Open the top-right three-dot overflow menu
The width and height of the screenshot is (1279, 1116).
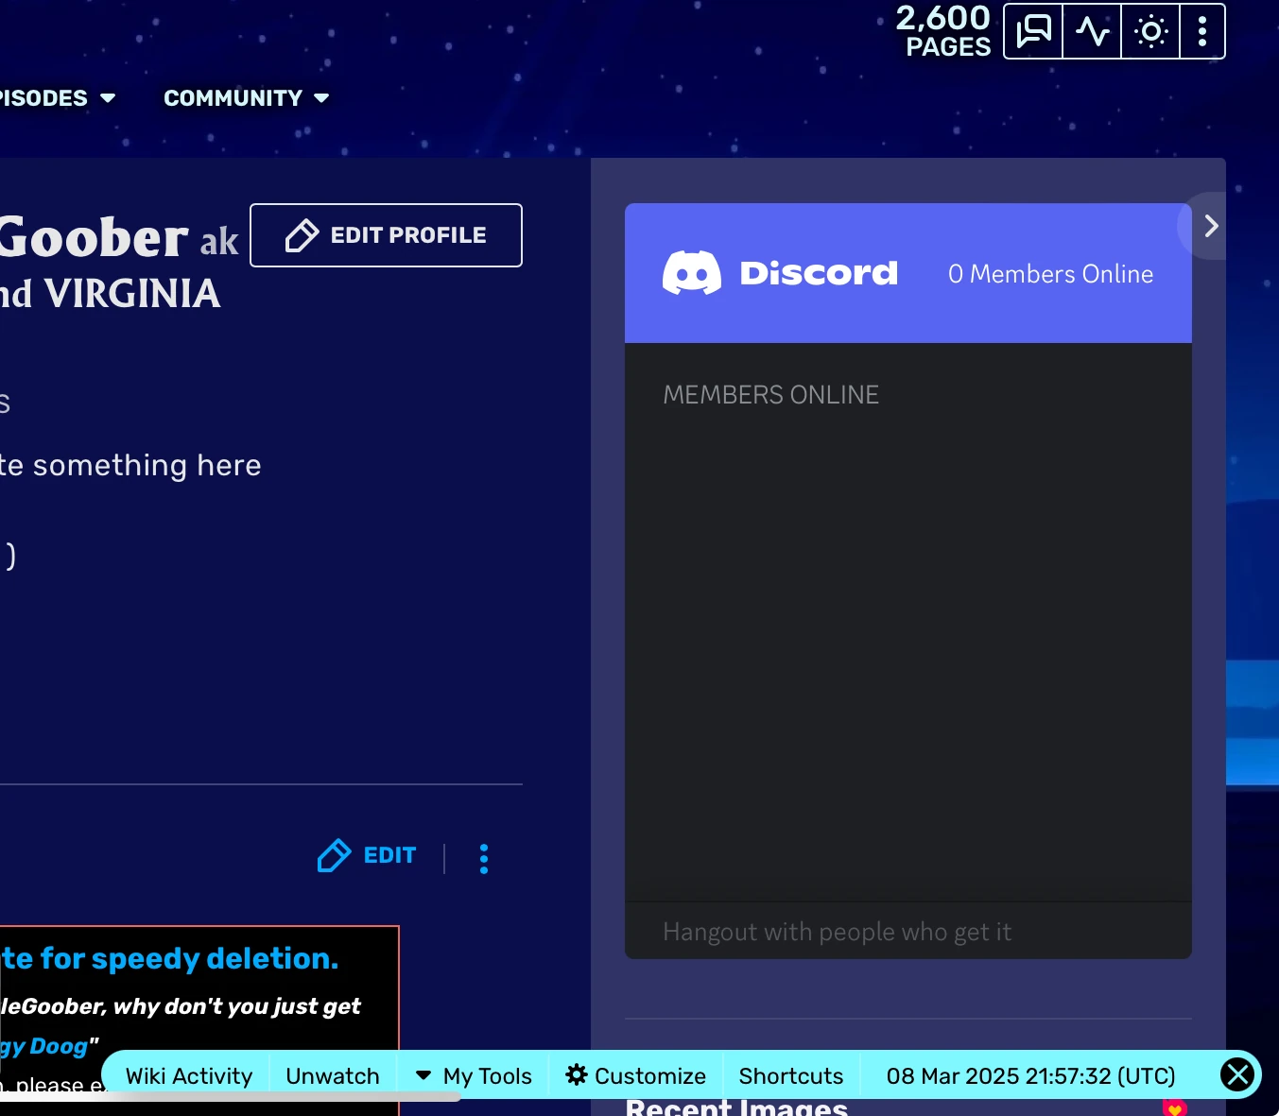[1202, 30]
